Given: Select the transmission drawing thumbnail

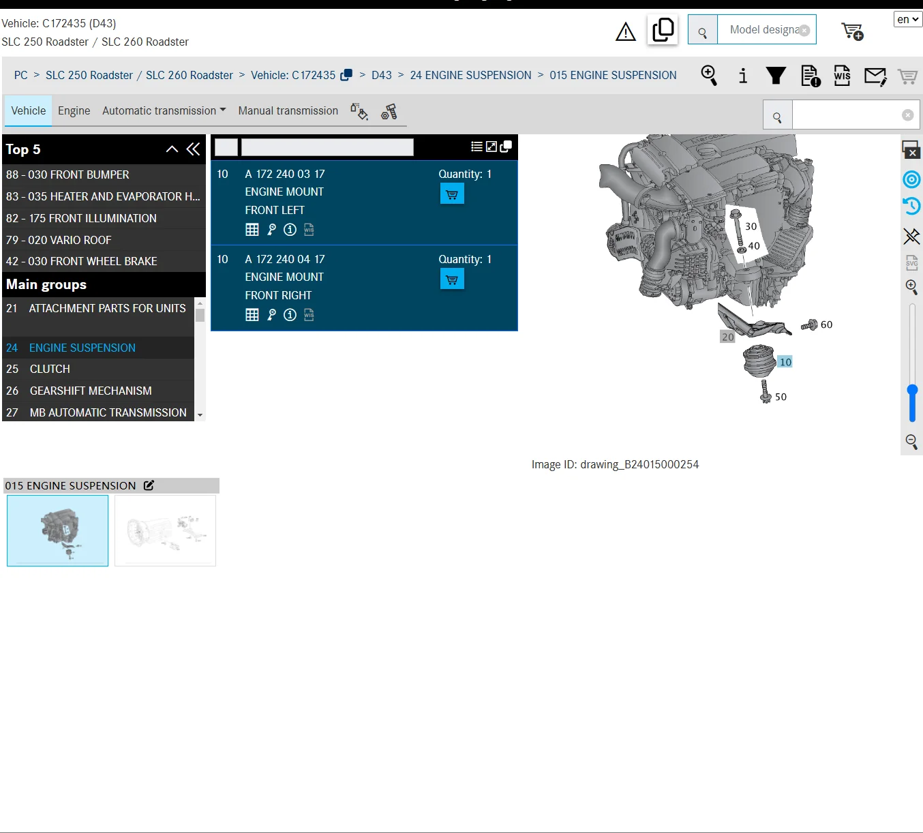Looking at the screenshot, I should pyautogui.click(x=165, y=530).
